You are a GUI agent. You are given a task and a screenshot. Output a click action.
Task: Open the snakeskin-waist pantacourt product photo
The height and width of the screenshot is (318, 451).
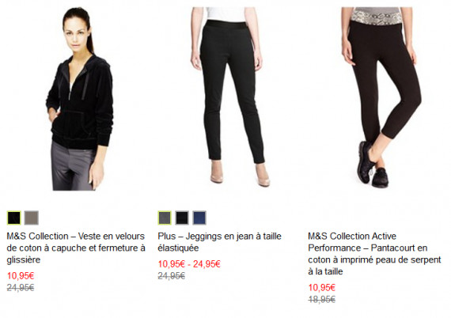[x=381, y=97]
